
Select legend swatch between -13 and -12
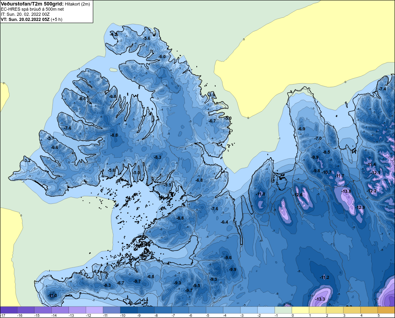point(77,310)
